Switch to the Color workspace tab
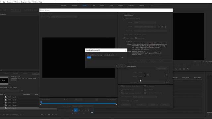The height and width of the screenshot is (119, 212). point(93,6)
